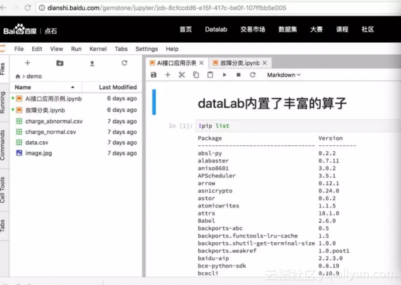This screenshot has width=401, height=285.
Task: Insert a cell below with the plus icon
Action: point(168,75)
